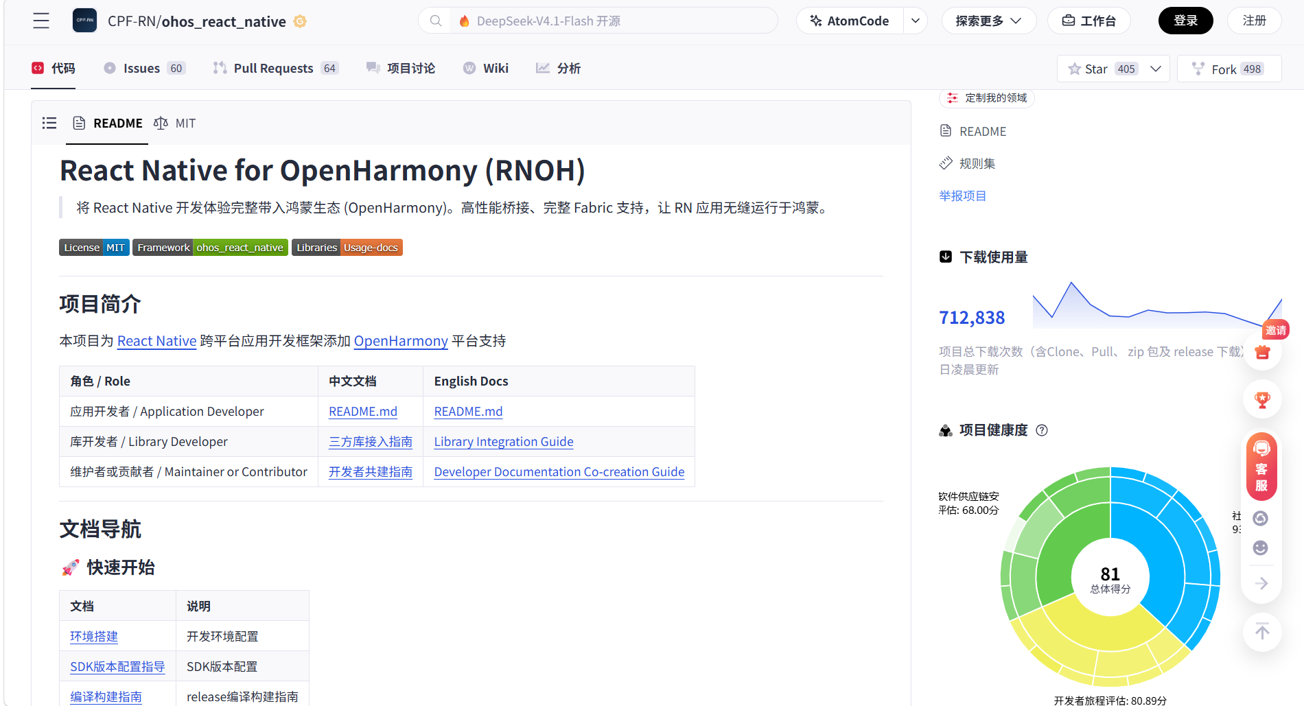The image size is (1304, 706).
Task: Switch to the 代码 tab
Action: 54,68
